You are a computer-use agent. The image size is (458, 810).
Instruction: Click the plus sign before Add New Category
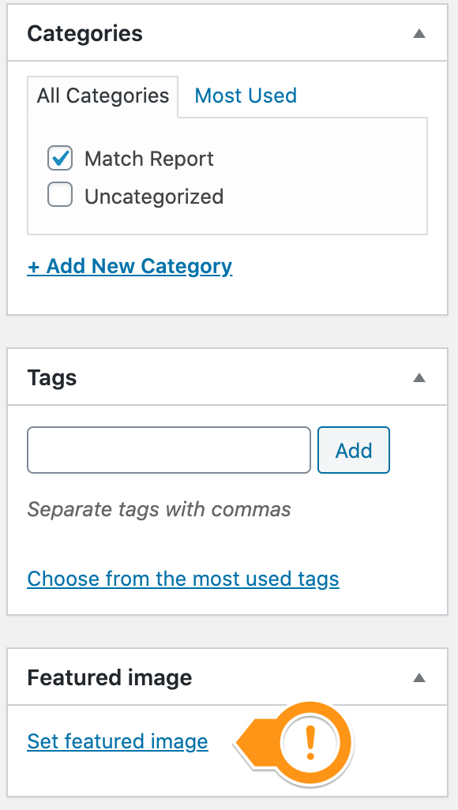tap(34, 266)
